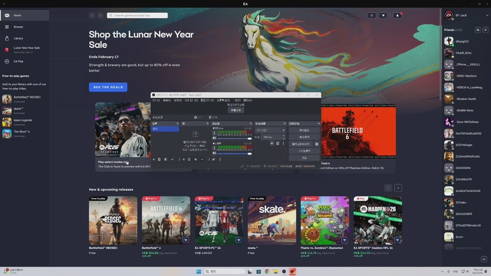Open Browse in the EA sidebar
Screen dimensions: 491x276
click(25, 27)
